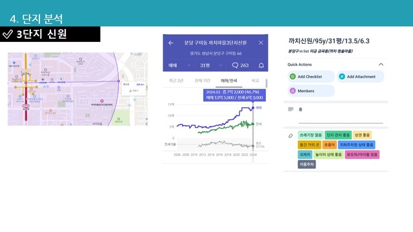The width and height of the screenshot is (413, 232).
Task: Click the 경기도 성남시 분당구 구미동 66 address
Action: click(x=216, y=53)
